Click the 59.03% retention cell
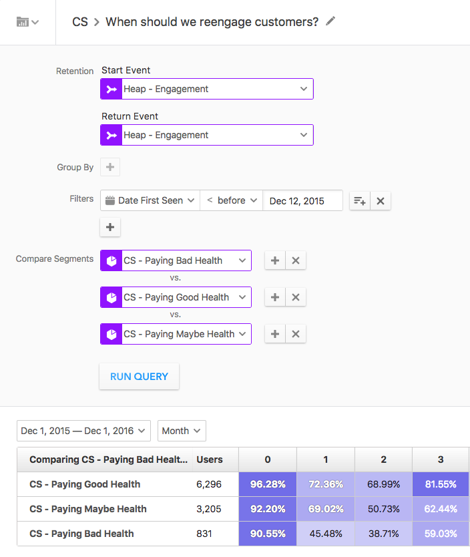 click(441, 534)
